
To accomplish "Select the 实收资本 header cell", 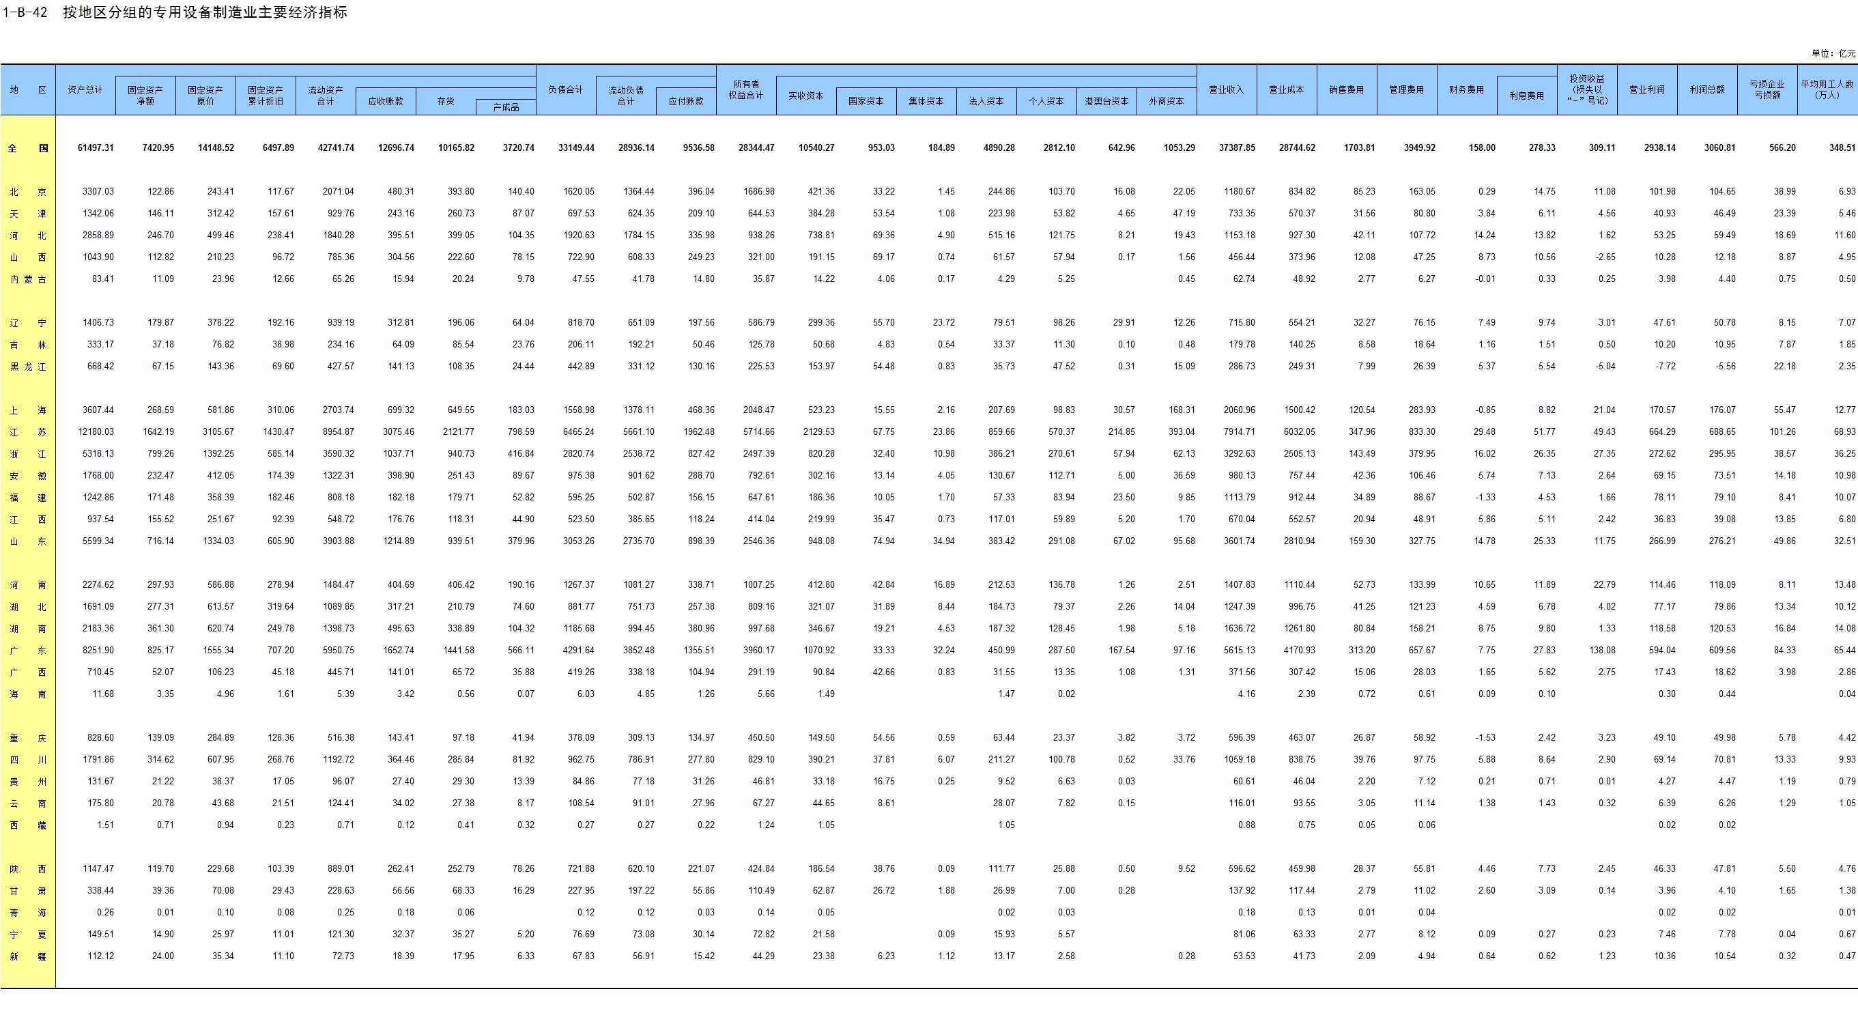I will [805, 95].
